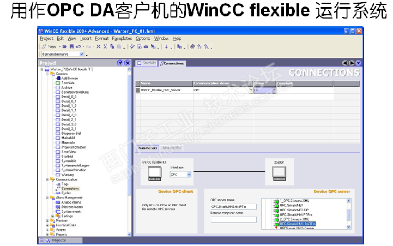The image size is (393, 246).
Task: Click the Remote computer name input field
Action: click(234, 220)
